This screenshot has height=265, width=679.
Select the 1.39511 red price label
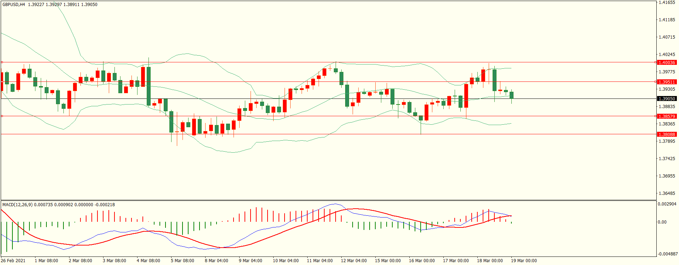pos(667,82)
